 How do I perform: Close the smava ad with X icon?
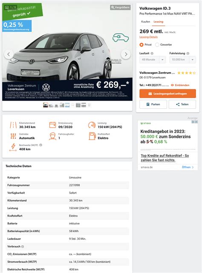point(196,122)
